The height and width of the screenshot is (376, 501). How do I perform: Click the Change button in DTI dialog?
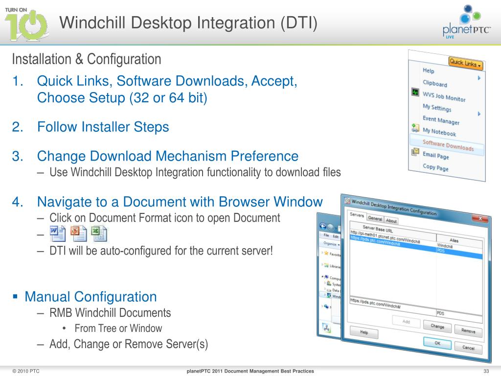click(x=437, y=326)
